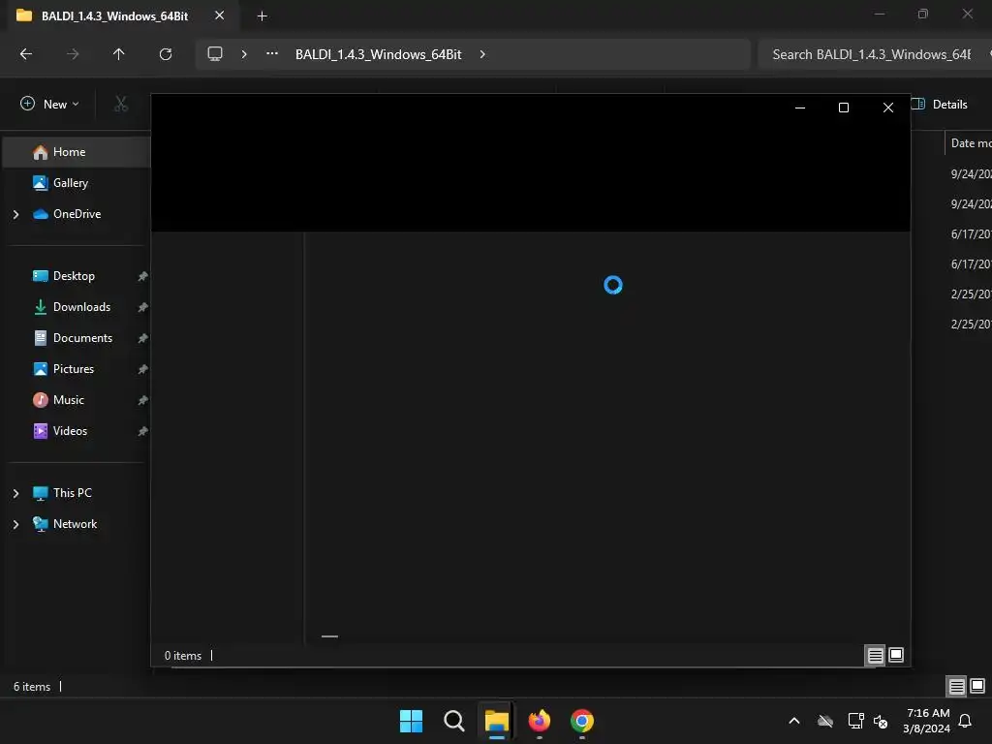Click the pin icon beside Documents
The image size is (992, 744).
[143, 338]
